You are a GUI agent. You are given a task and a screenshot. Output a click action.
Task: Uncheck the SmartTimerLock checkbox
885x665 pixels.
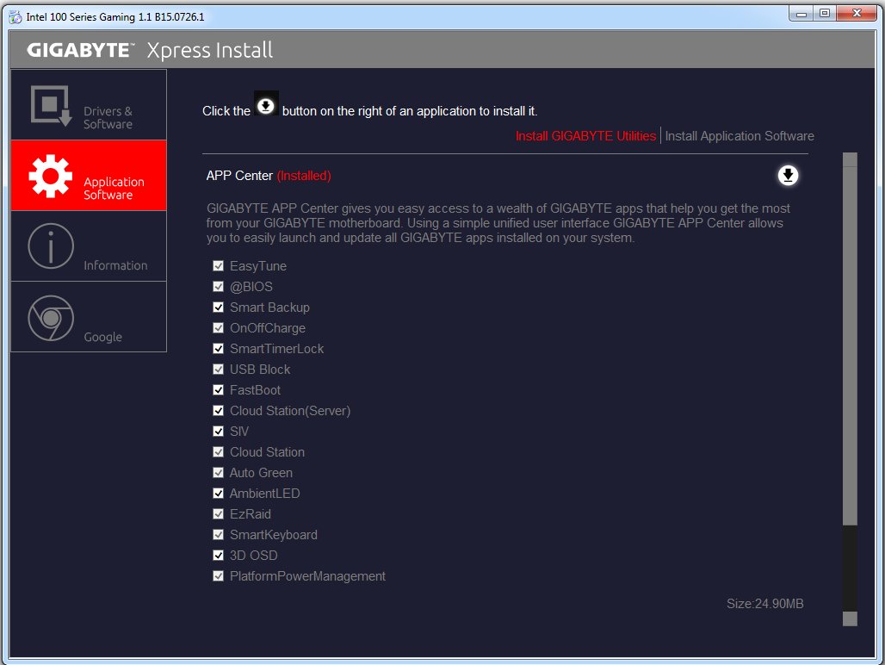click(x=219, y=349)
